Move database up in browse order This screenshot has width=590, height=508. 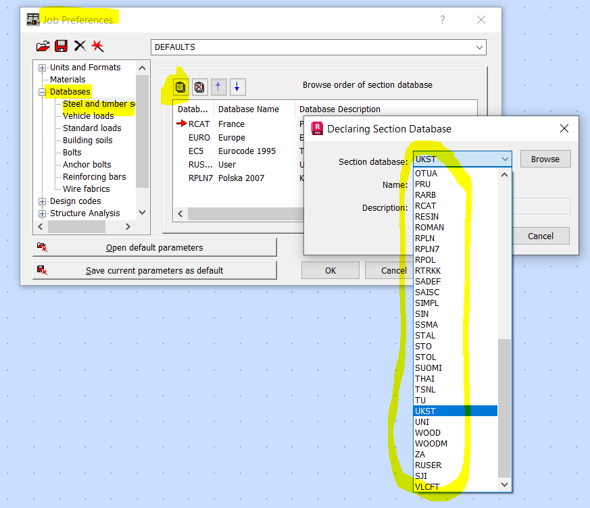tap(218, 86)
